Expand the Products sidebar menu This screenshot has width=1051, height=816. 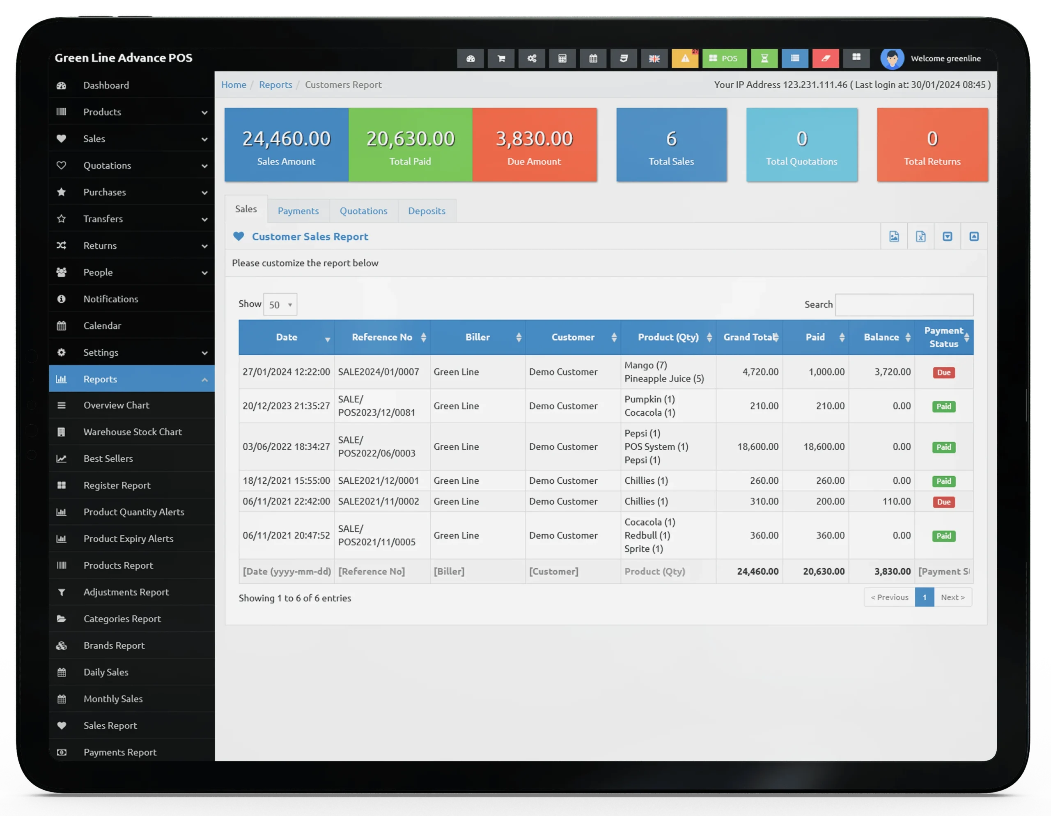[x=131, y=112]
